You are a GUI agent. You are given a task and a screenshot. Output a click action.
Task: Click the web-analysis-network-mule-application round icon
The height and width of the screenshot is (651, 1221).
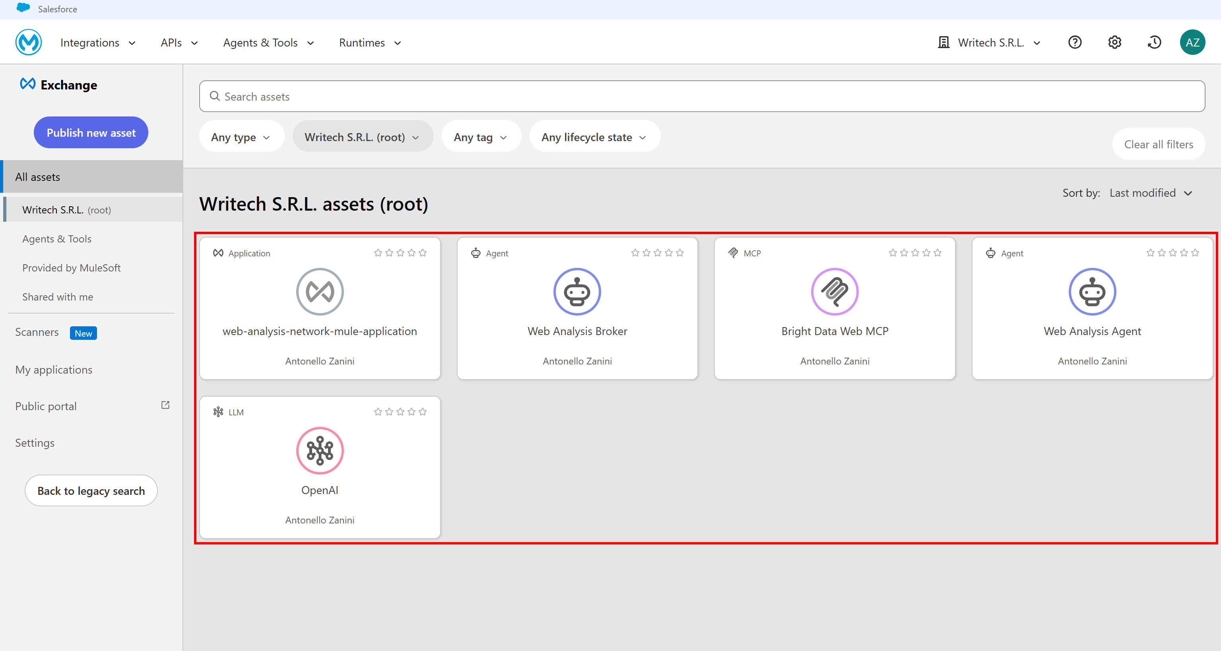click(x=320, y=291)
